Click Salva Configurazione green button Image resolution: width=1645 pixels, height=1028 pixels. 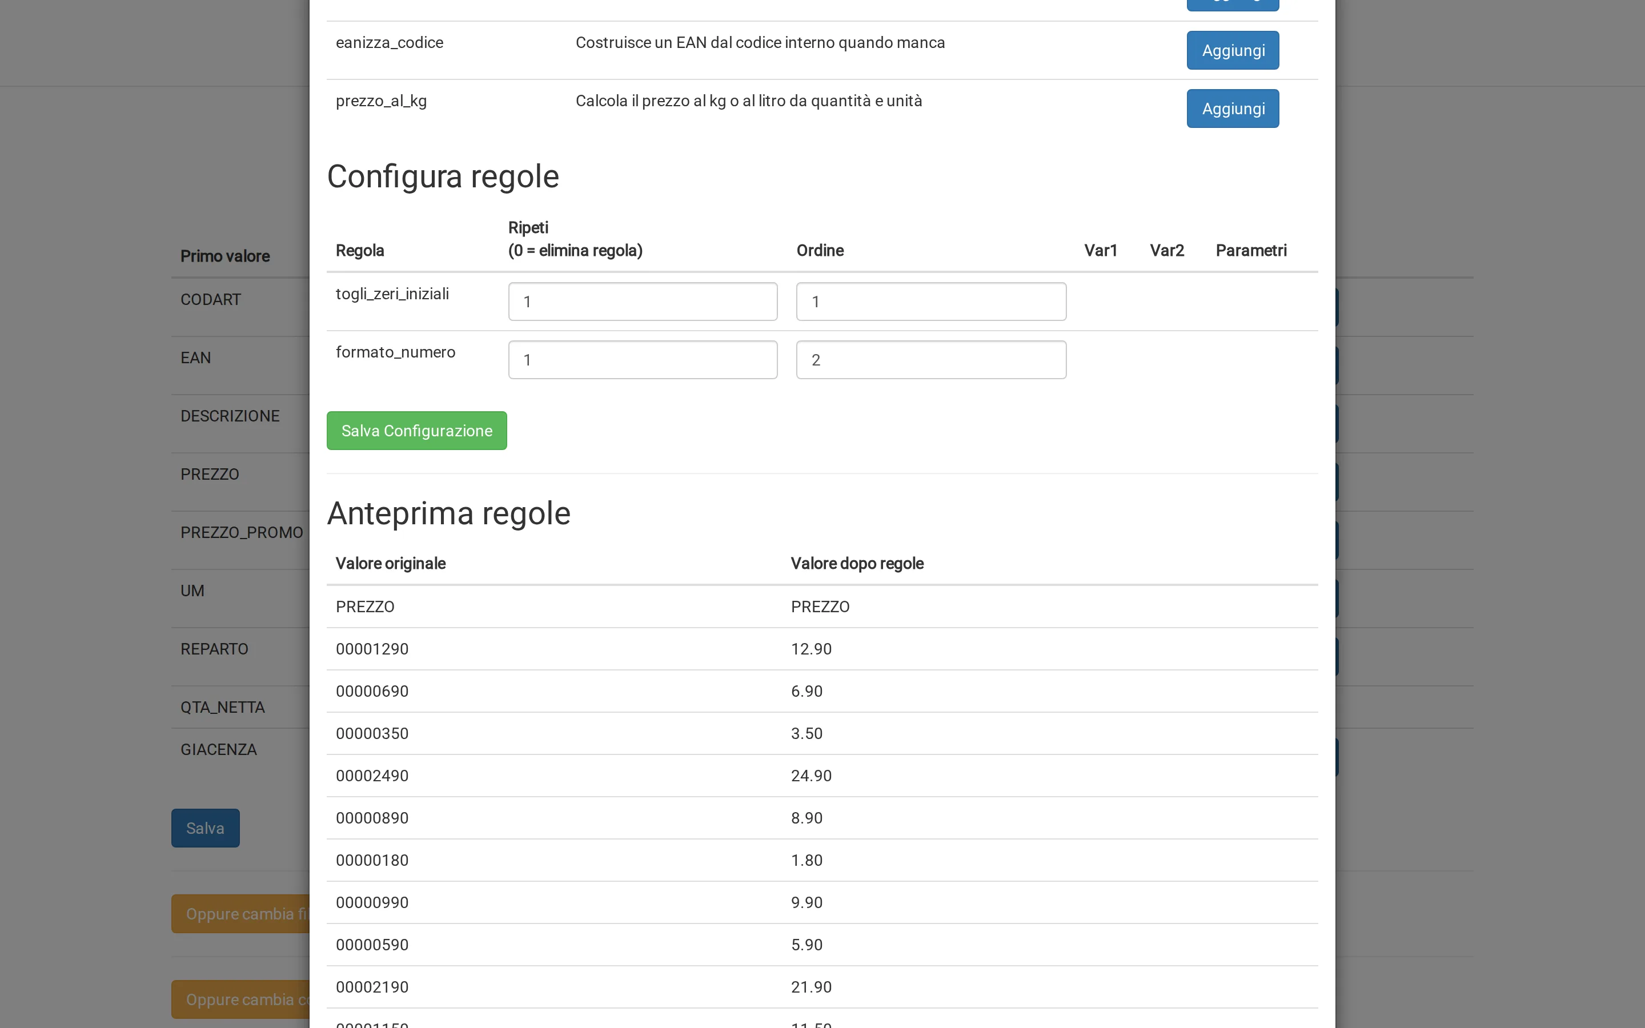click(x=417, y=431)
